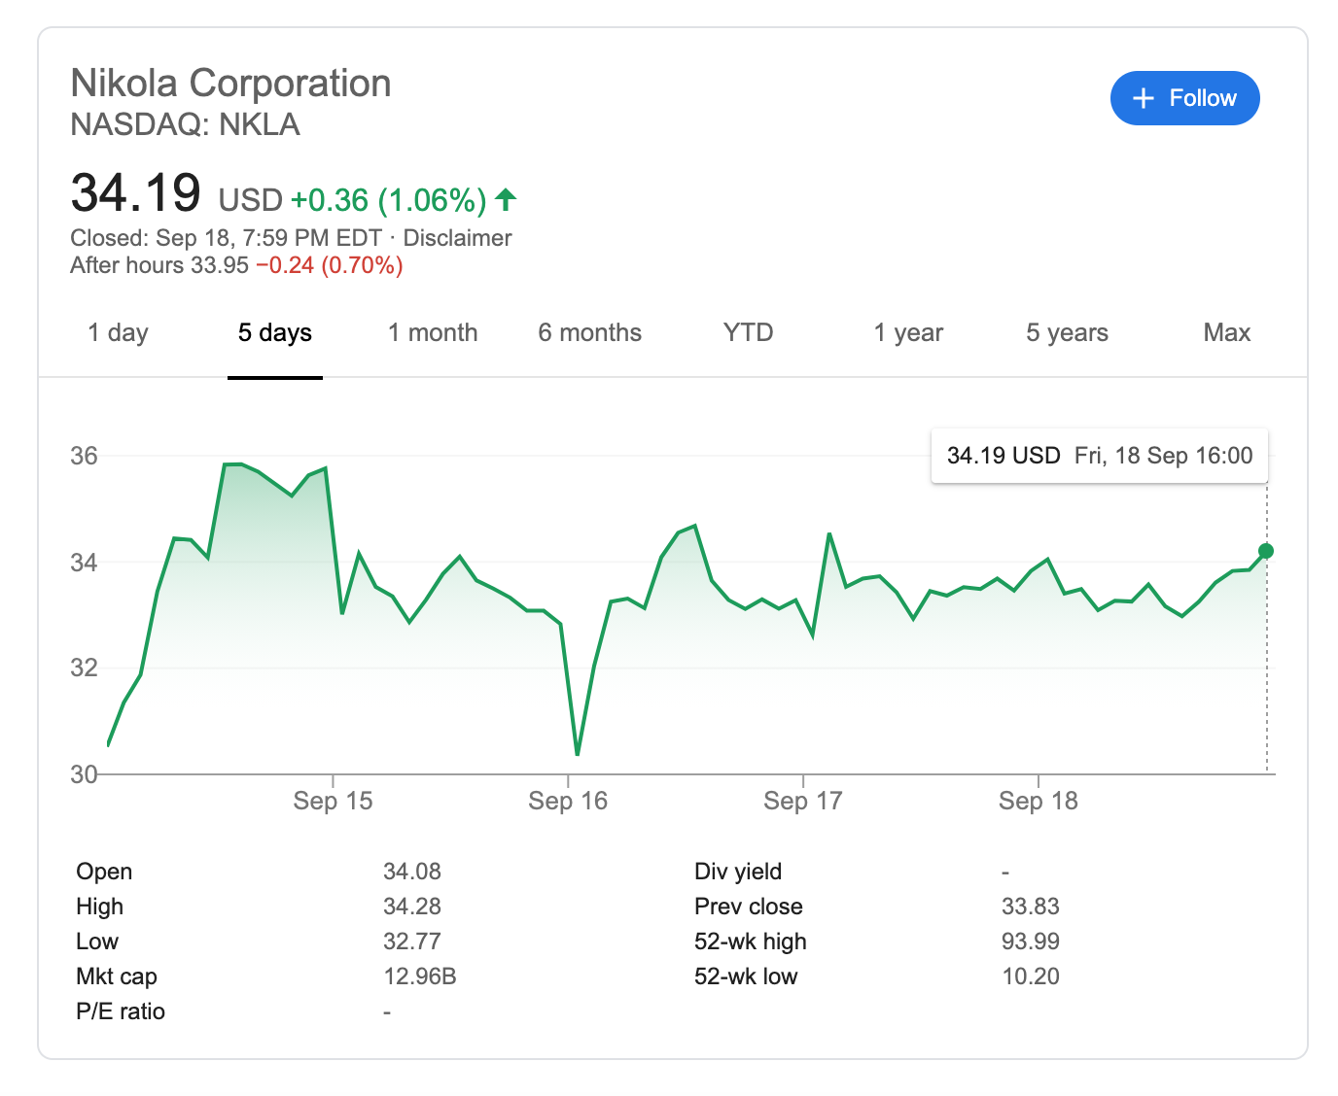Open the 1 month chart range
This screenshot has width=1338, height=1096.
[433, 333]
